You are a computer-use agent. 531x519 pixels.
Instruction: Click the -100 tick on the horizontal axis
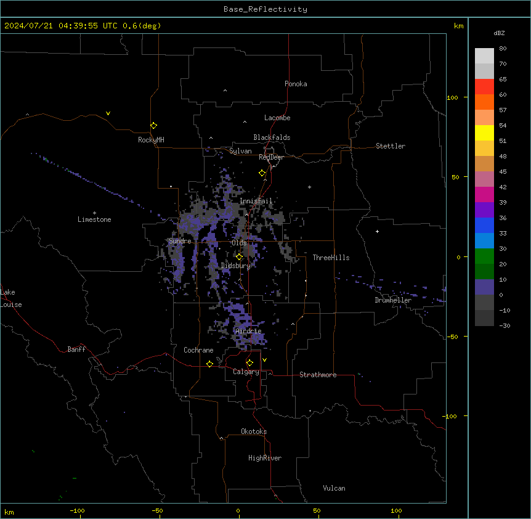(x=77, y=510)
